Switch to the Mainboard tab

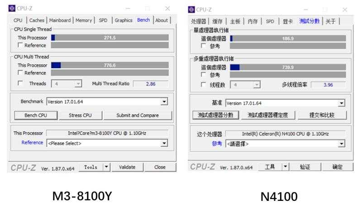tap(60, 20)
